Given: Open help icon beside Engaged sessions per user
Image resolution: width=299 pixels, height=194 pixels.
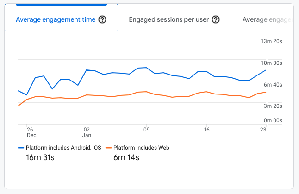Looking at the screenshot, I should click(x=216, y=19).
